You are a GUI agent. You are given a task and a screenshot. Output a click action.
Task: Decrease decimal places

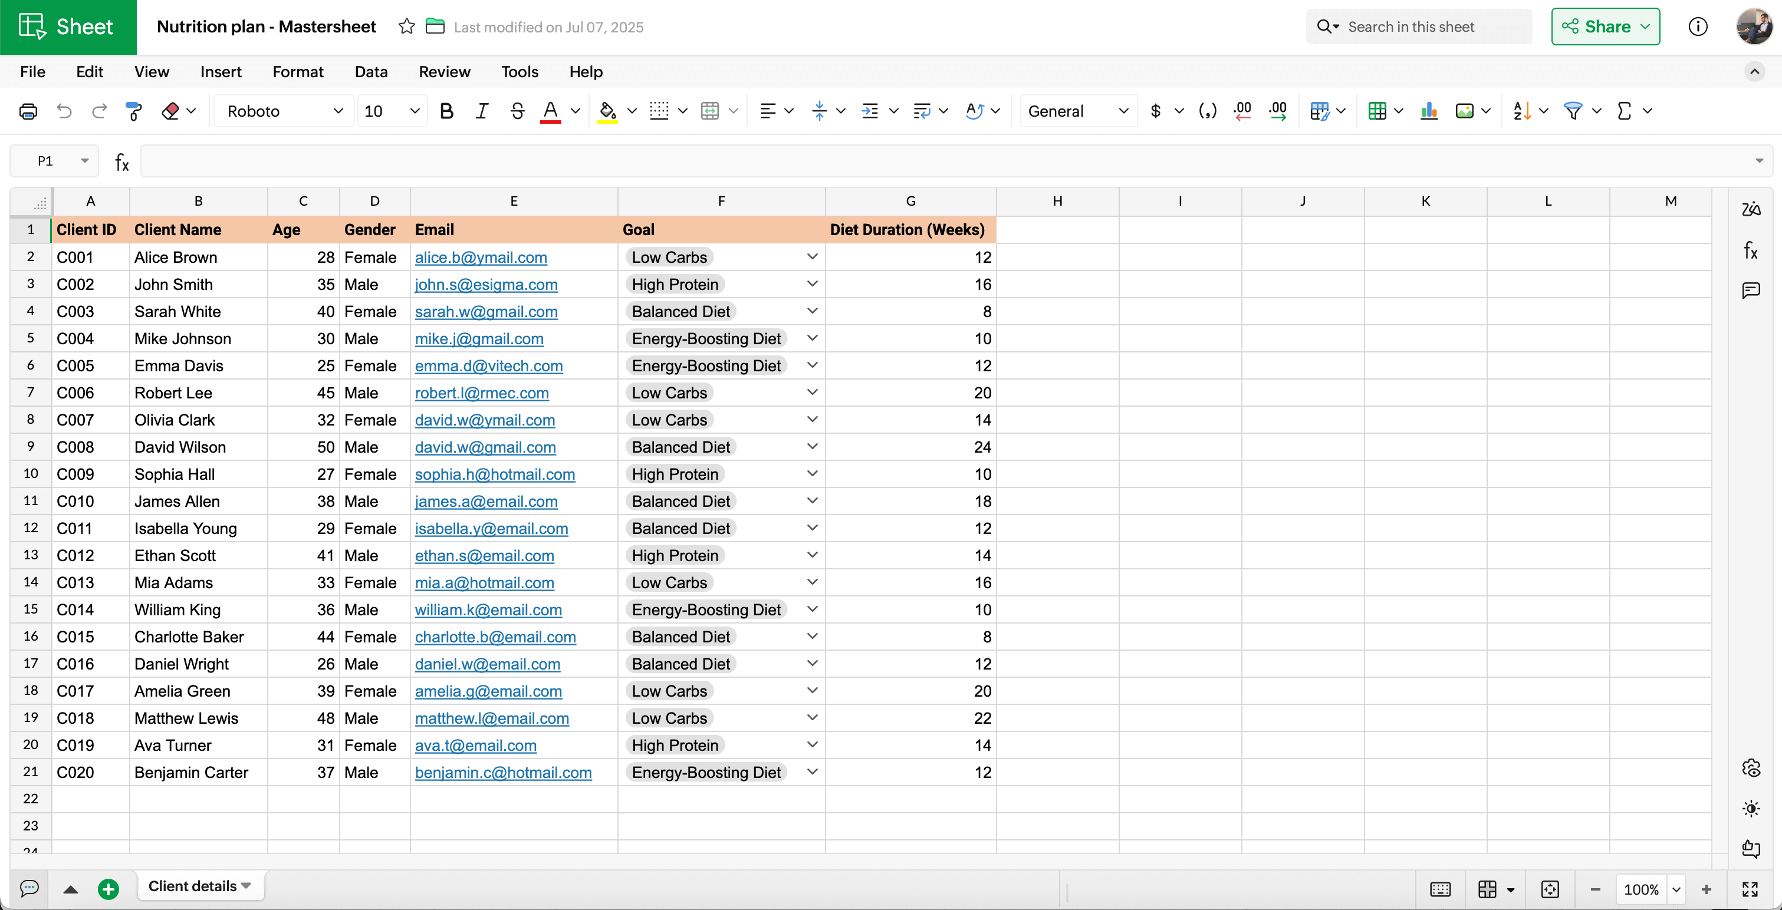[x=1242, y=111]
